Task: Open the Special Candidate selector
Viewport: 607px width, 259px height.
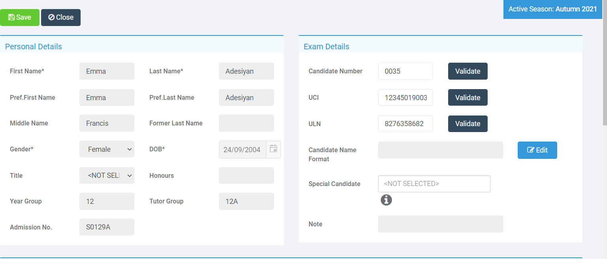Action: (434, 184)
